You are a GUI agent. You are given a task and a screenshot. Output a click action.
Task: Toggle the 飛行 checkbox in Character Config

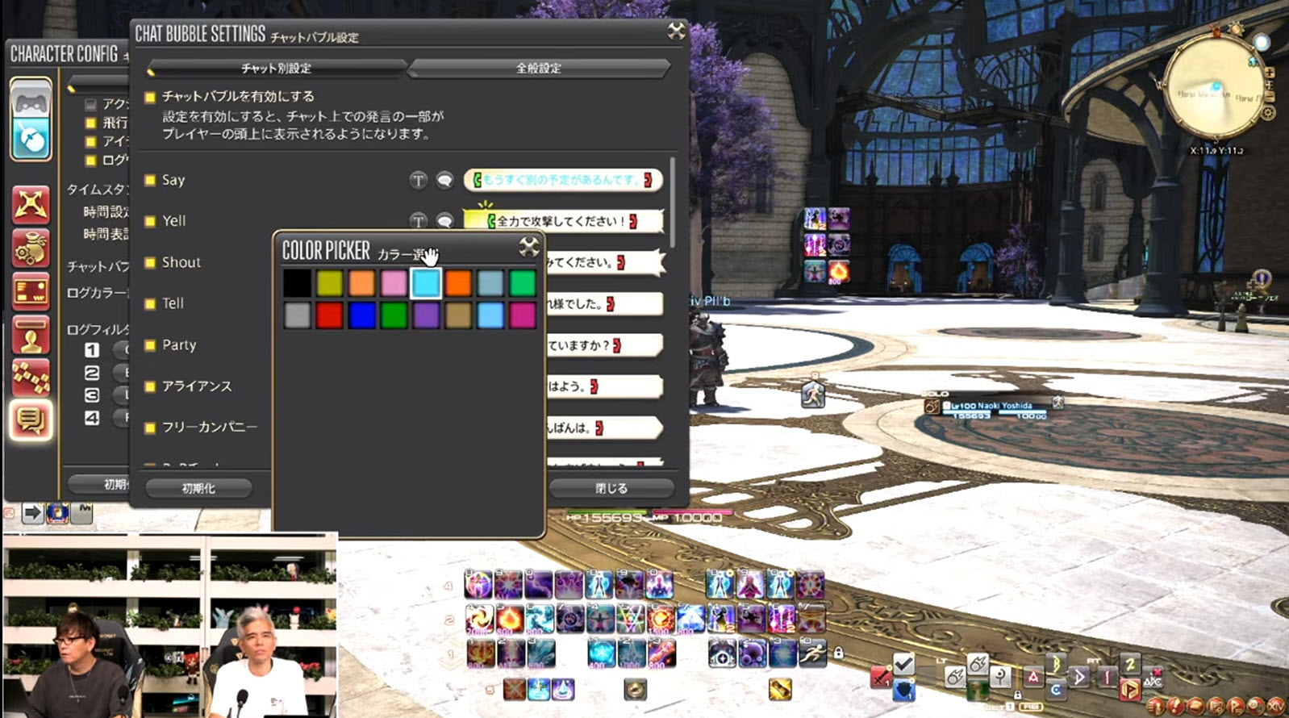coord(91,123)
